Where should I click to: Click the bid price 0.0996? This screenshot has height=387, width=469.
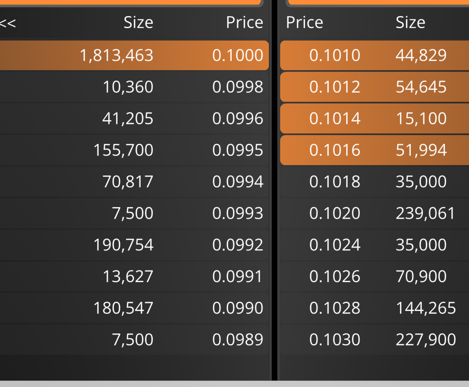237,119
